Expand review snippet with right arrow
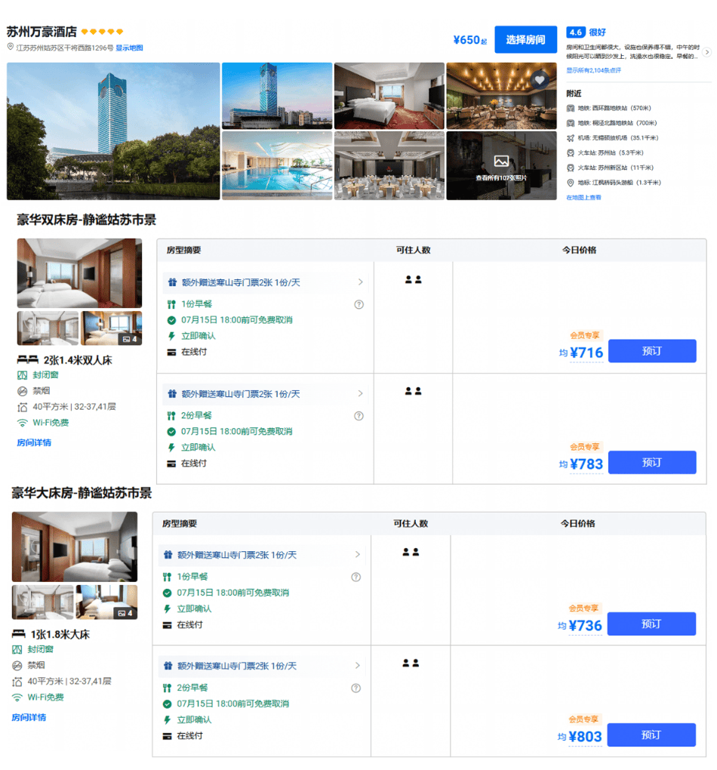 tap(706, 52)
